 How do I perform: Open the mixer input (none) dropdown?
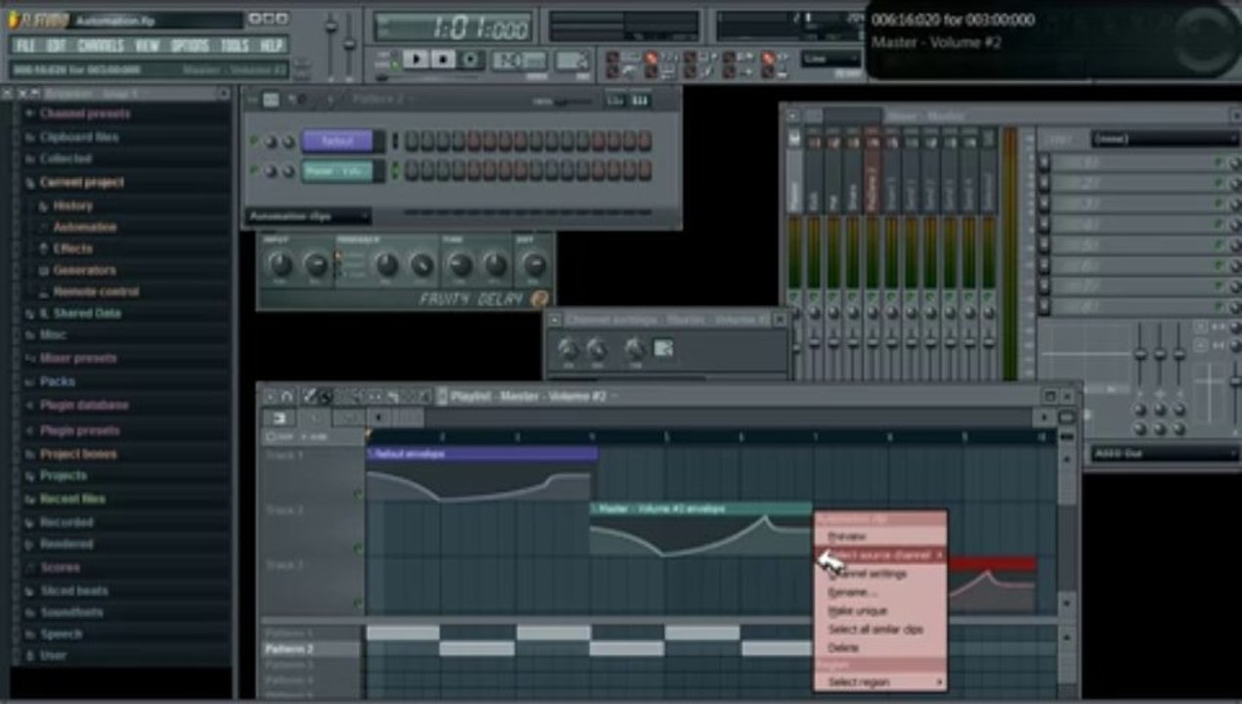click(1164, 140)
